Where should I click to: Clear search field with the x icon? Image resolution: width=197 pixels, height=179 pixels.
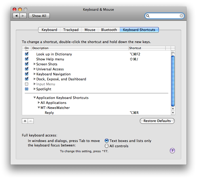pos(181,16)
